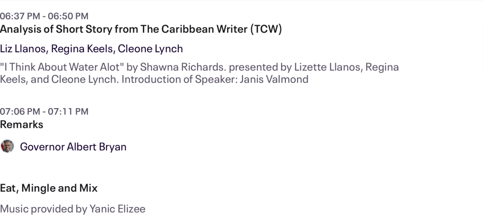Open Liz Llanos speaker profile
Viewport: 483px width, 221px height.
(x=23, y=49)
